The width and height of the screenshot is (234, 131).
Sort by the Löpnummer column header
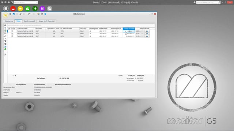coord(50,29)
